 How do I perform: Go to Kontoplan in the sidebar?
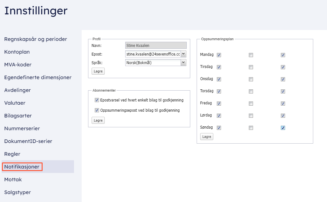19,52
